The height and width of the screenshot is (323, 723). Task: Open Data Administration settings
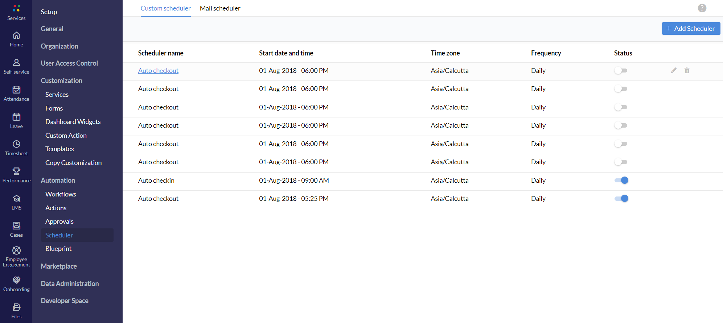70,284
